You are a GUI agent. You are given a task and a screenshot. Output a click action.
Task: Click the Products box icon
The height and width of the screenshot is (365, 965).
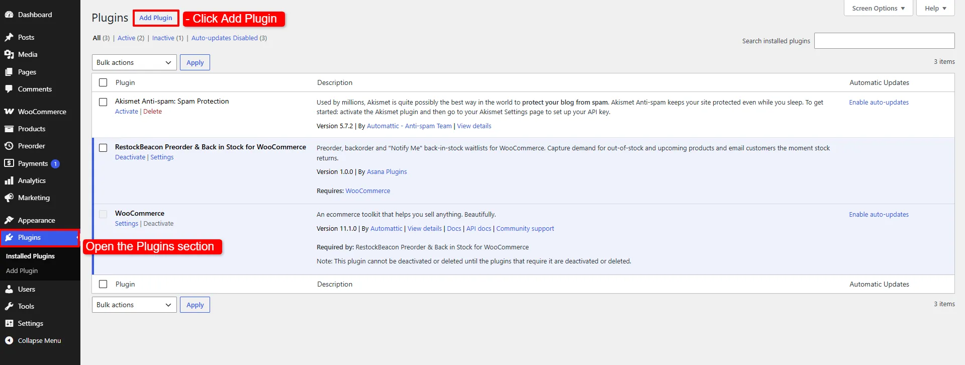[x=9, y=129]
